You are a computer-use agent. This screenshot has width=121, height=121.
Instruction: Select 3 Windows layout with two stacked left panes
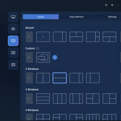(93, 99)
